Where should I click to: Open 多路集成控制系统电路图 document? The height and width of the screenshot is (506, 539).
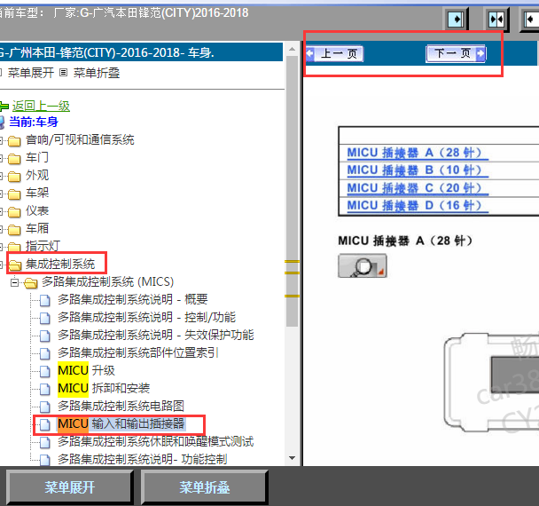click(x=121, y=406)
